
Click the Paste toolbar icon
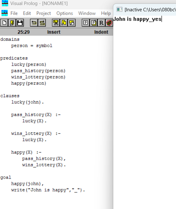click(x=72, y=23)
